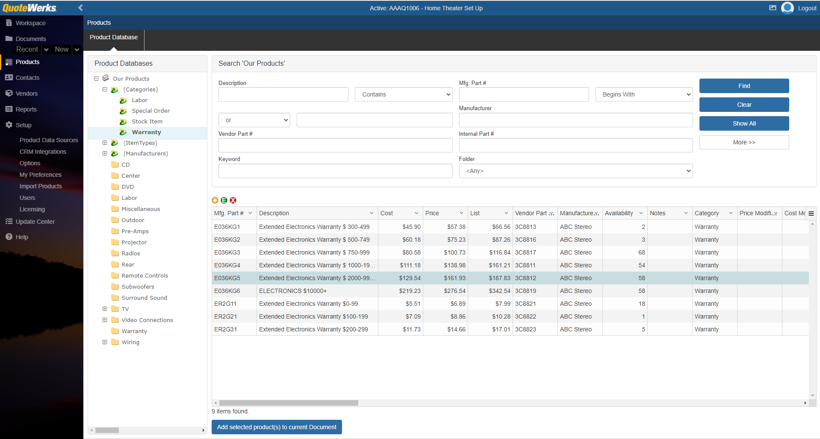The image size is (820, 439).
Task: Click the Subwoofers folder icon
Action: [x=115, y=287]
